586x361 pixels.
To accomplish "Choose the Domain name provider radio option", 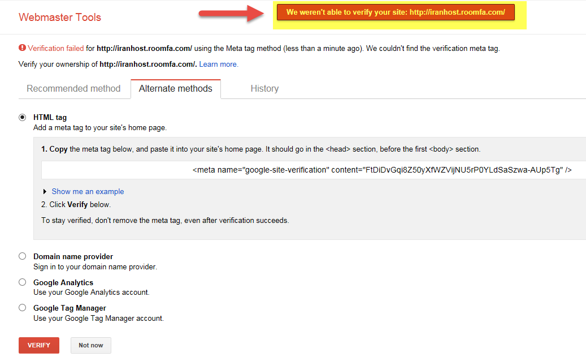I will pyautogui.click(x=23, y=256).
